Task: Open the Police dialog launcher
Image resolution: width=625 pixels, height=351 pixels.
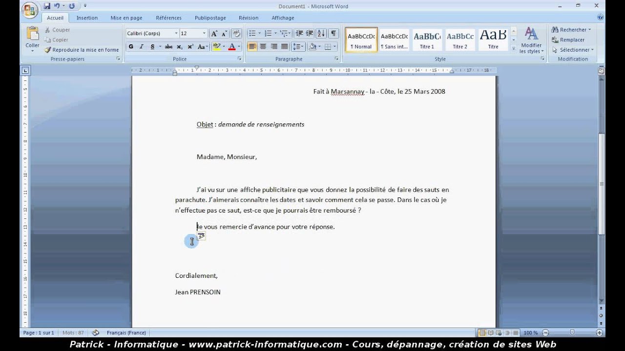Action: pyautogui.click(x=239, y=58)
